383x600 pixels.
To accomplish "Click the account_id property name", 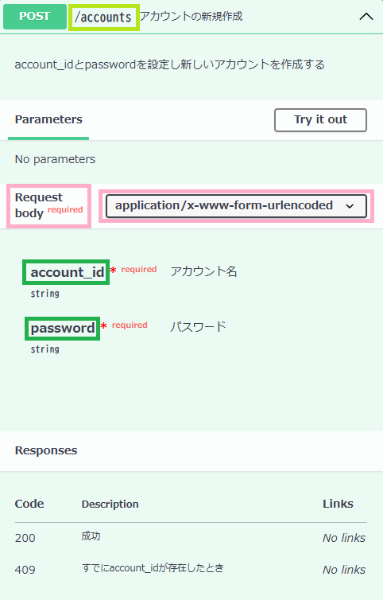I will coord(68,272).
